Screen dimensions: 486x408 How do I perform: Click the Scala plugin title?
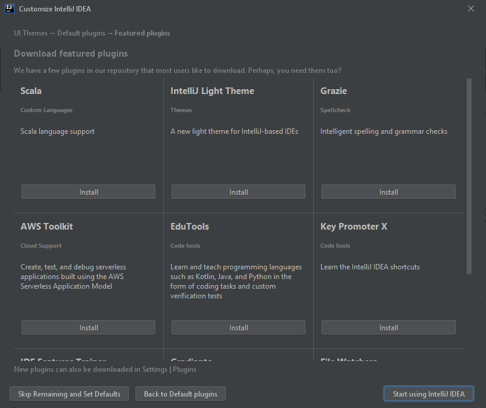click(31, 91)
